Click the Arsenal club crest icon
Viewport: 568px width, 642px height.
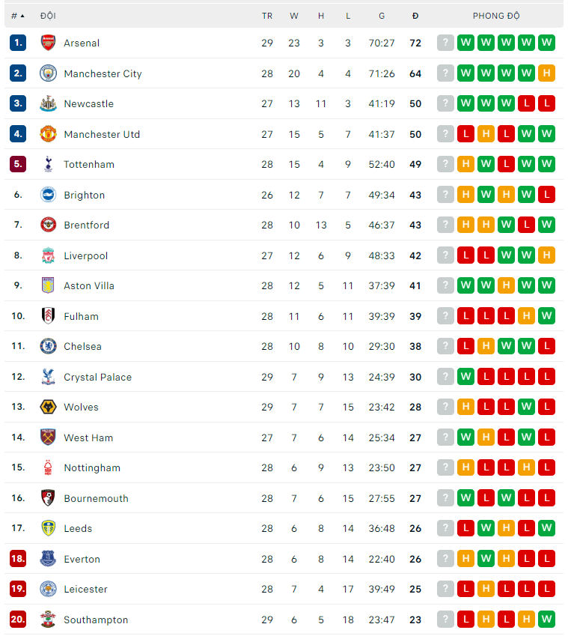pos(48,43)
